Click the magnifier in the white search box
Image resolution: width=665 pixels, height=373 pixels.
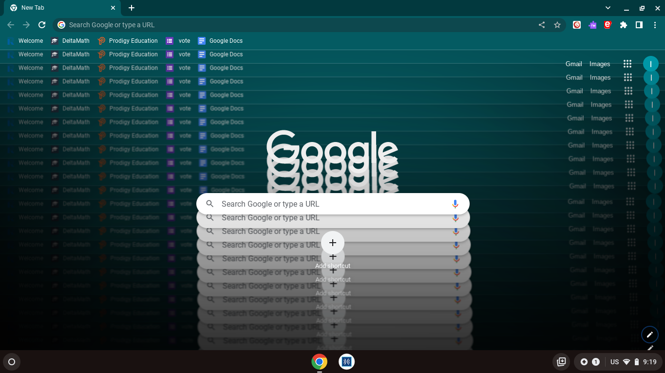[210, 204]
